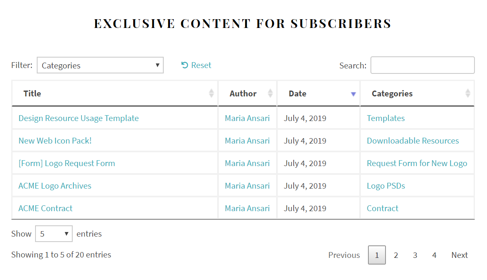This screenshot has height=280, width=487.
Task: Open the New Web Icon Pack! post
Action: pyautogui.click(x=55, y=141)
